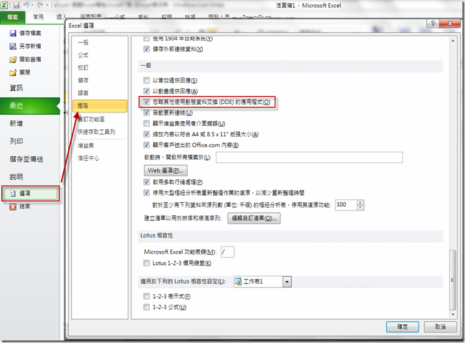
Task: Enable 顯示增益集使用者介面錯誤 checkbox
Action: pyautogui.click(x=146, y=124)
